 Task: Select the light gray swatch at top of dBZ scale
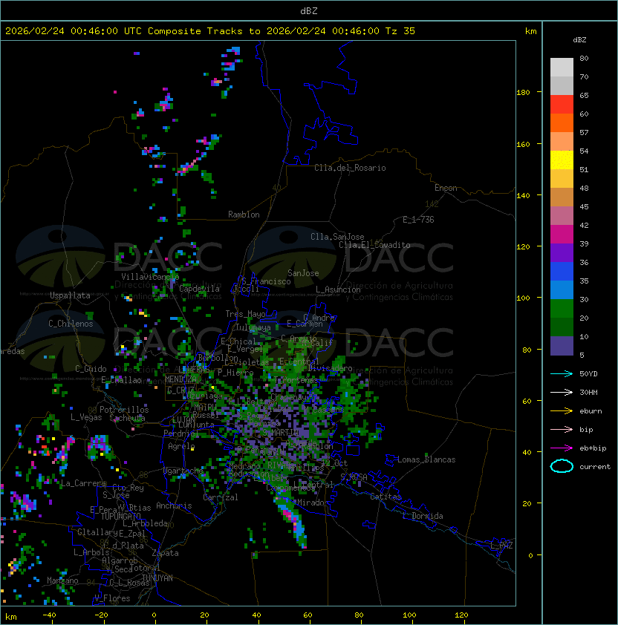562,67
